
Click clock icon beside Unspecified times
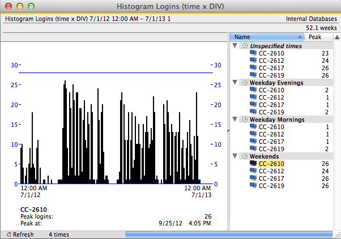click(245, 46)
